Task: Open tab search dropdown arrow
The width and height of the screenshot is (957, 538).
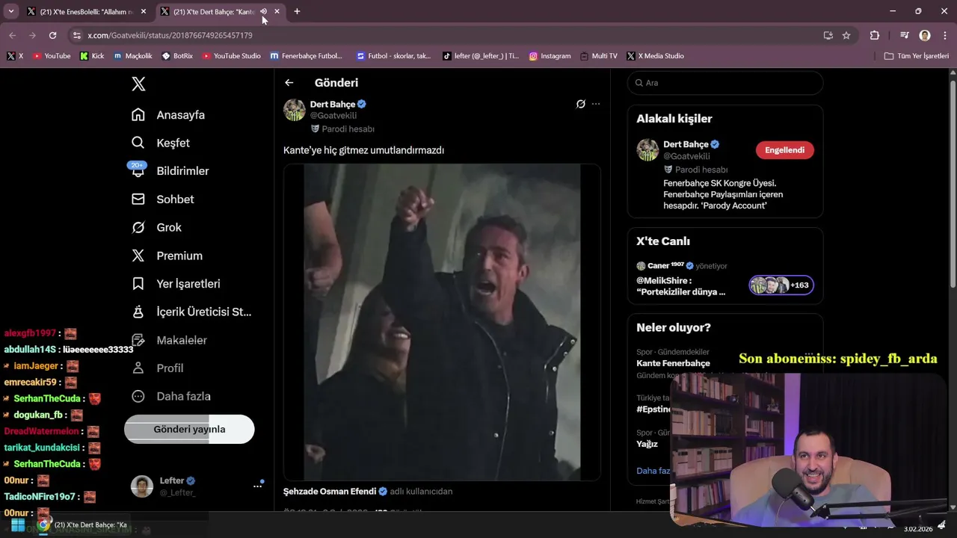Action: (10, 11)
